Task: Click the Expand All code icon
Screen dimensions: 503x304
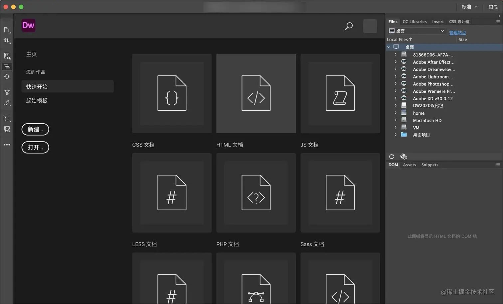Action: click(x=7, y=92)
